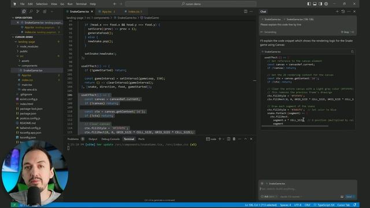
Task: Change Spaces: 4 indentation setting
Action: [x=285, y=205]
